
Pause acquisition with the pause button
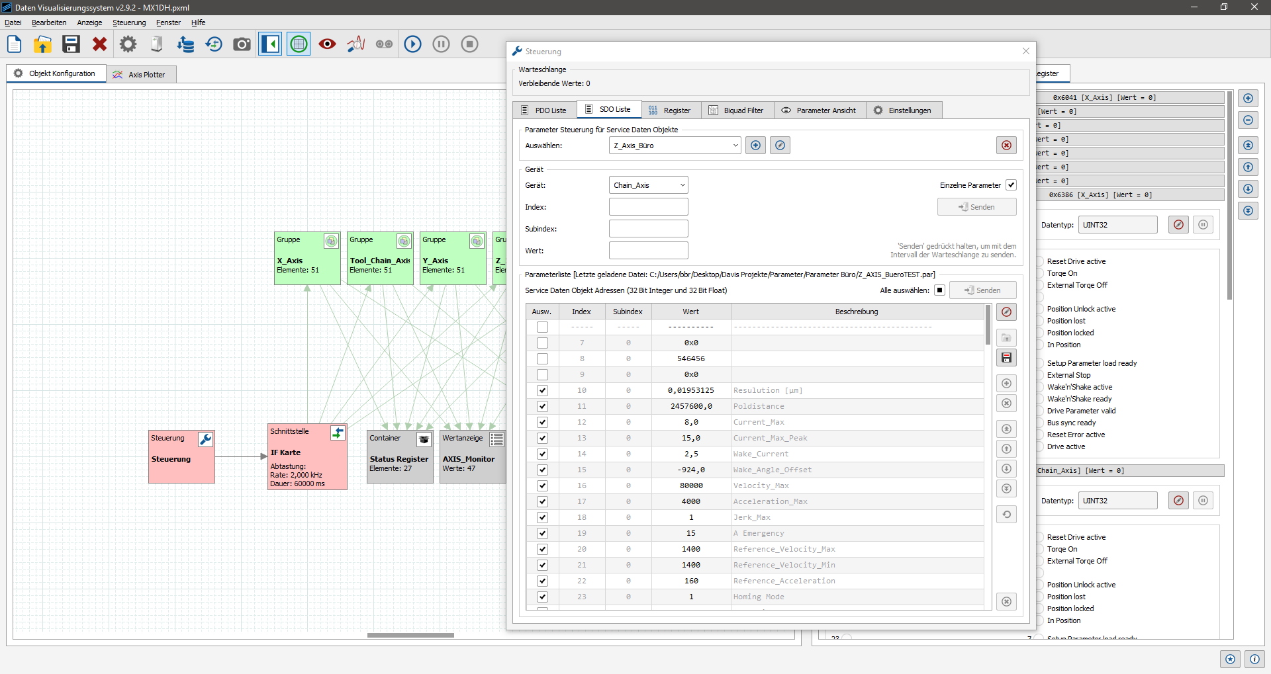pos(441,44)
